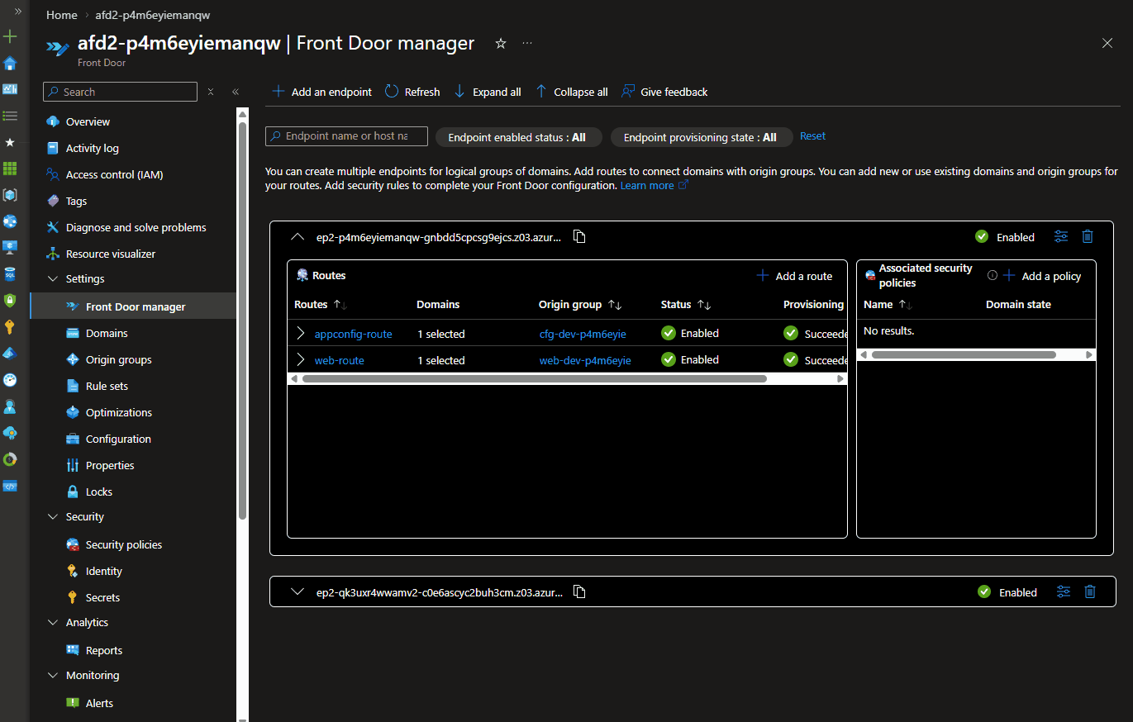Collapse the first endpoint section

(x=298, y=235)
